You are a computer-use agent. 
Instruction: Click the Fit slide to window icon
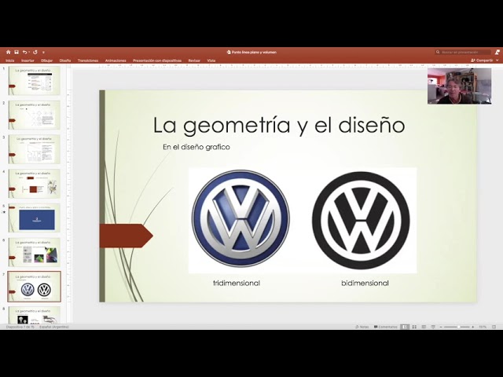coord(494,327)
